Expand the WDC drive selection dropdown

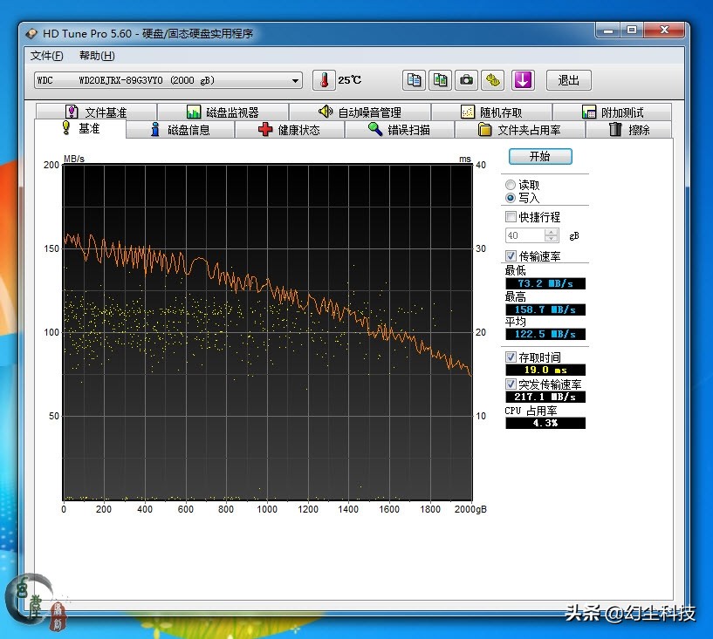[295, 80]
